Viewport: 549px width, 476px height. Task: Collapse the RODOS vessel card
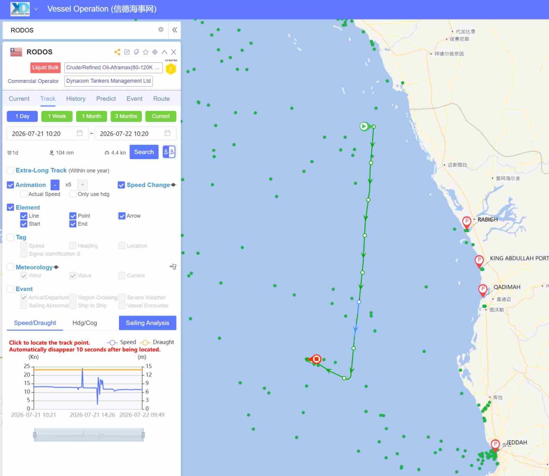tap(164, 52)
